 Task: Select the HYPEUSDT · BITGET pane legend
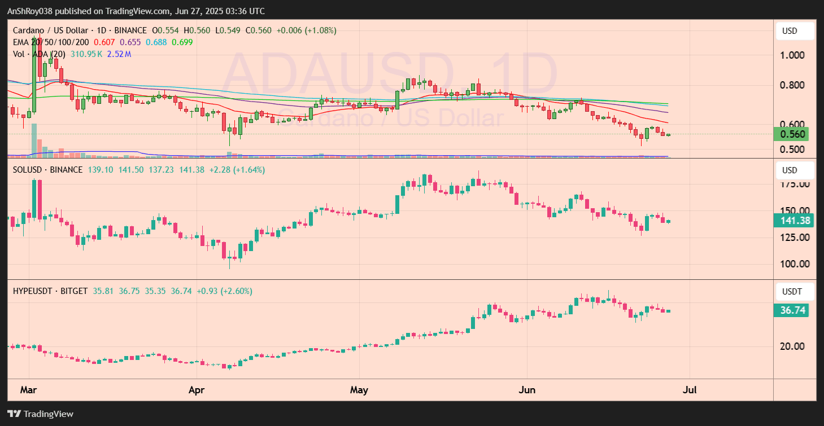[x=50, y=291]
